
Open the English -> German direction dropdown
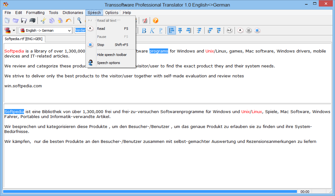[45, 30]
